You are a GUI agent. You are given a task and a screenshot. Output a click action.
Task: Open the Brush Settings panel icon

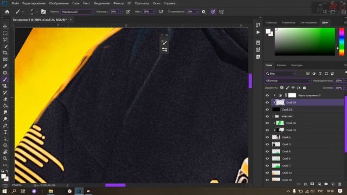[x=43, y=12]
